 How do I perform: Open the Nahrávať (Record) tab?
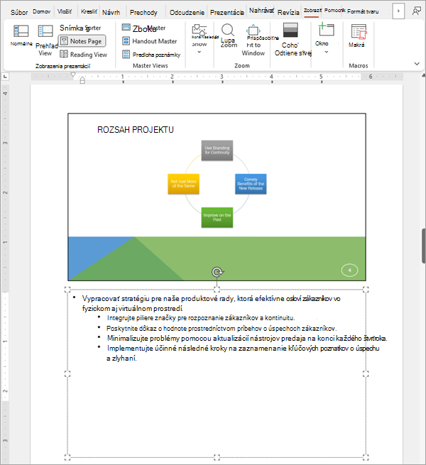pyautogui.click(x=261, y=11)
